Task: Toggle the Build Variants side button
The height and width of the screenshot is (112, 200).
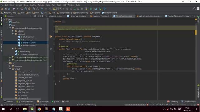Action: 2,93
